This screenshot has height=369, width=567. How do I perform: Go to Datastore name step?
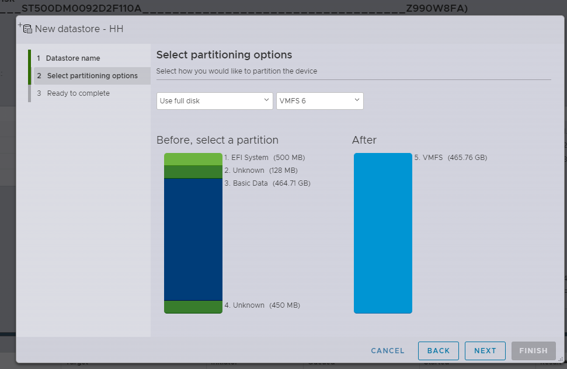(x=72, y=58)
